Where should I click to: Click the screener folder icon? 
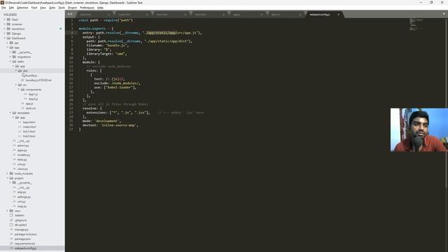(x=8, y=24)
